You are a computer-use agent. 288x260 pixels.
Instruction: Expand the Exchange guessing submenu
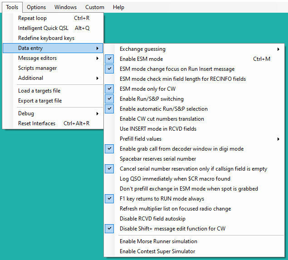194,49
